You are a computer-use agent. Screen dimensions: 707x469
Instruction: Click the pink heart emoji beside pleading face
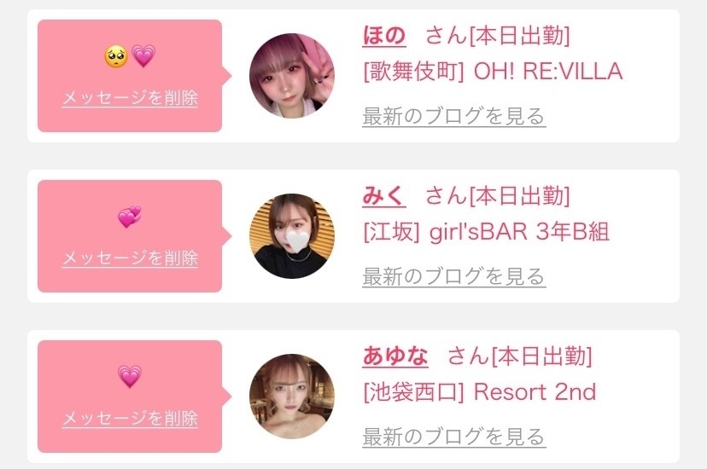pos(143,56)
